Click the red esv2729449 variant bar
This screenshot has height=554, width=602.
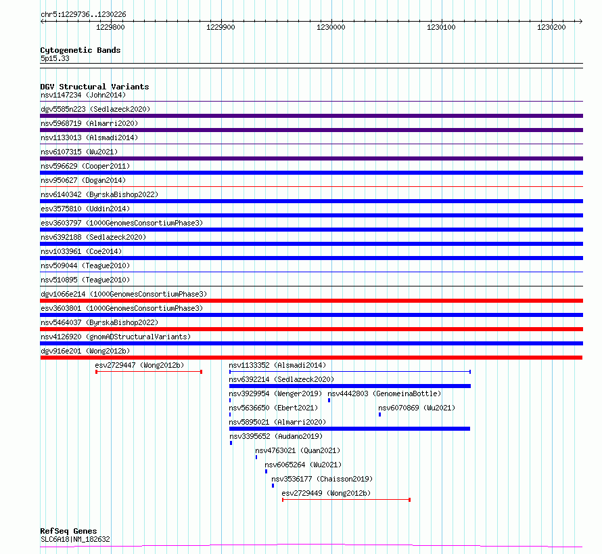(x=346, y=500)
